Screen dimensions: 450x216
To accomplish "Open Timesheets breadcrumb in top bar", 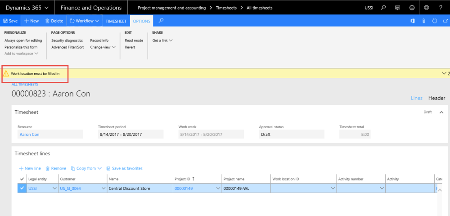I will (x=226, y=8).
